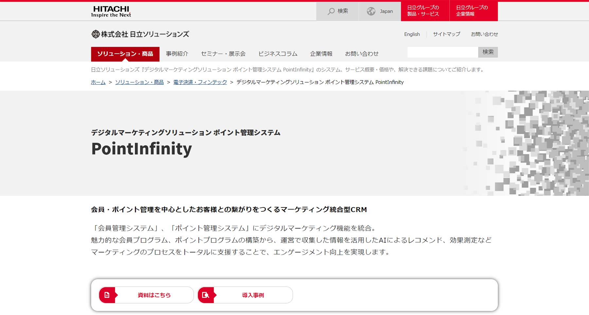The height and width of the screenshot is (315, 589).
Task: Open the ビジネスコラム menu item
Action: click(x=277, y=54)
